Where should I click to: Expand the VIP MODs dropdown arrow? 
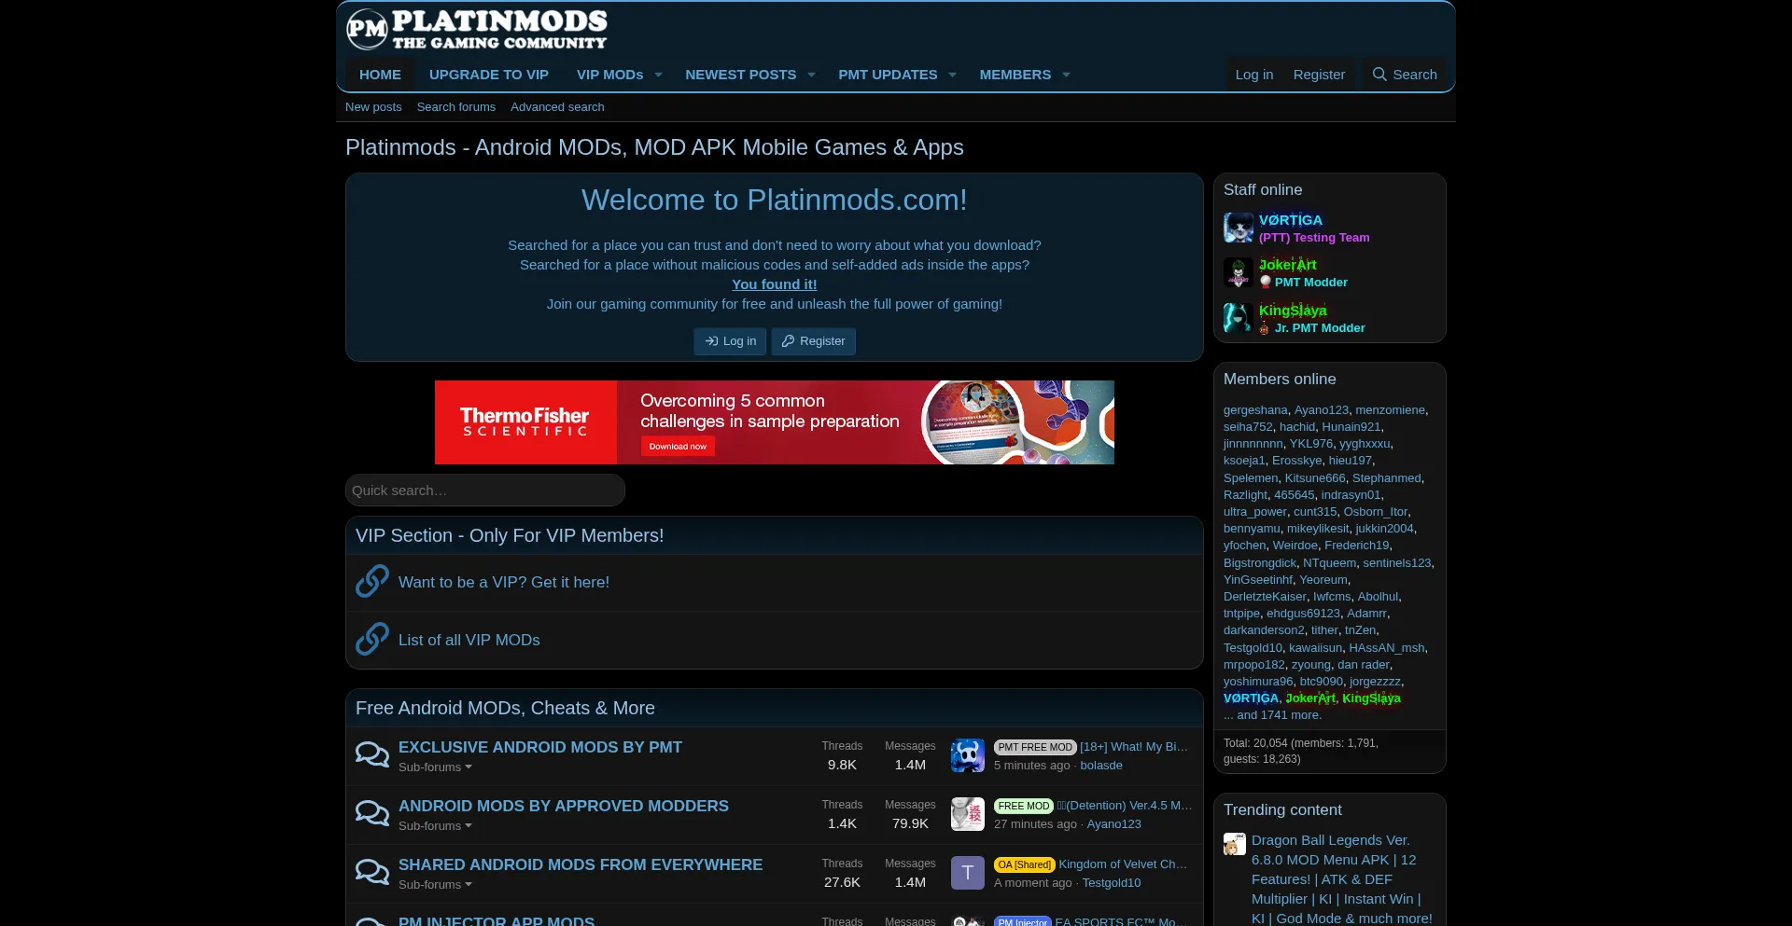click(x=658, y=75)
